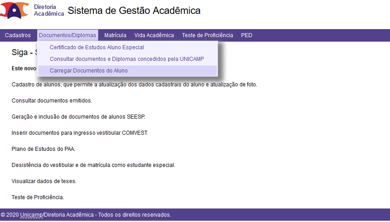This screenshot has height=222, width=390.
Task: Click the Plano de Estudos do PAA line
Action: pyautogui.click(x=43, y=149)
